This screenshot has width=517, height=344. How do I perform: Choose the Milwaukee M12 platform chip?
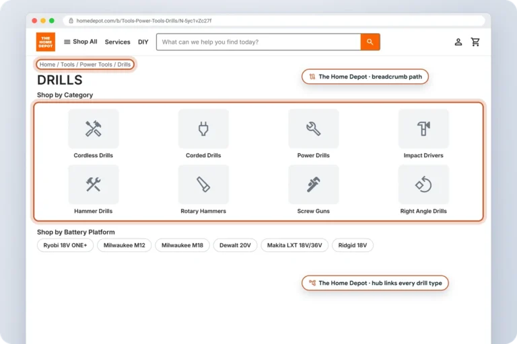coord(125,245)
